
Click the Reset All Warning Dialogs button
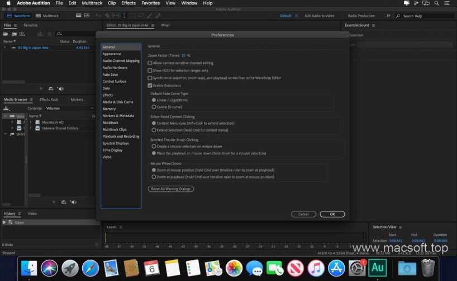[x=171, y=189]
